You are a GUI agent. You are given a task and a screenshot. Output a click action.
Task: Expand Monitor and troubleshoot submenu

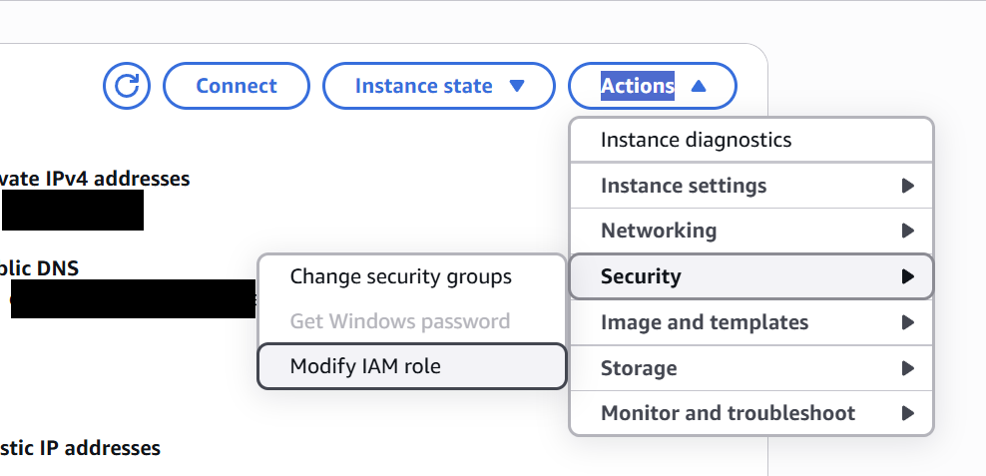click(x=751, y=413)
